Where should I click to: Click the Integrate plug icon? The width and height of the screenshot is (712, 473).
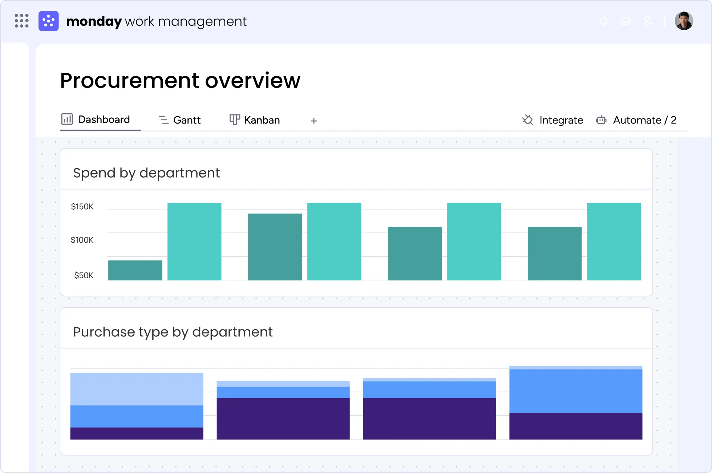(527, 120)
